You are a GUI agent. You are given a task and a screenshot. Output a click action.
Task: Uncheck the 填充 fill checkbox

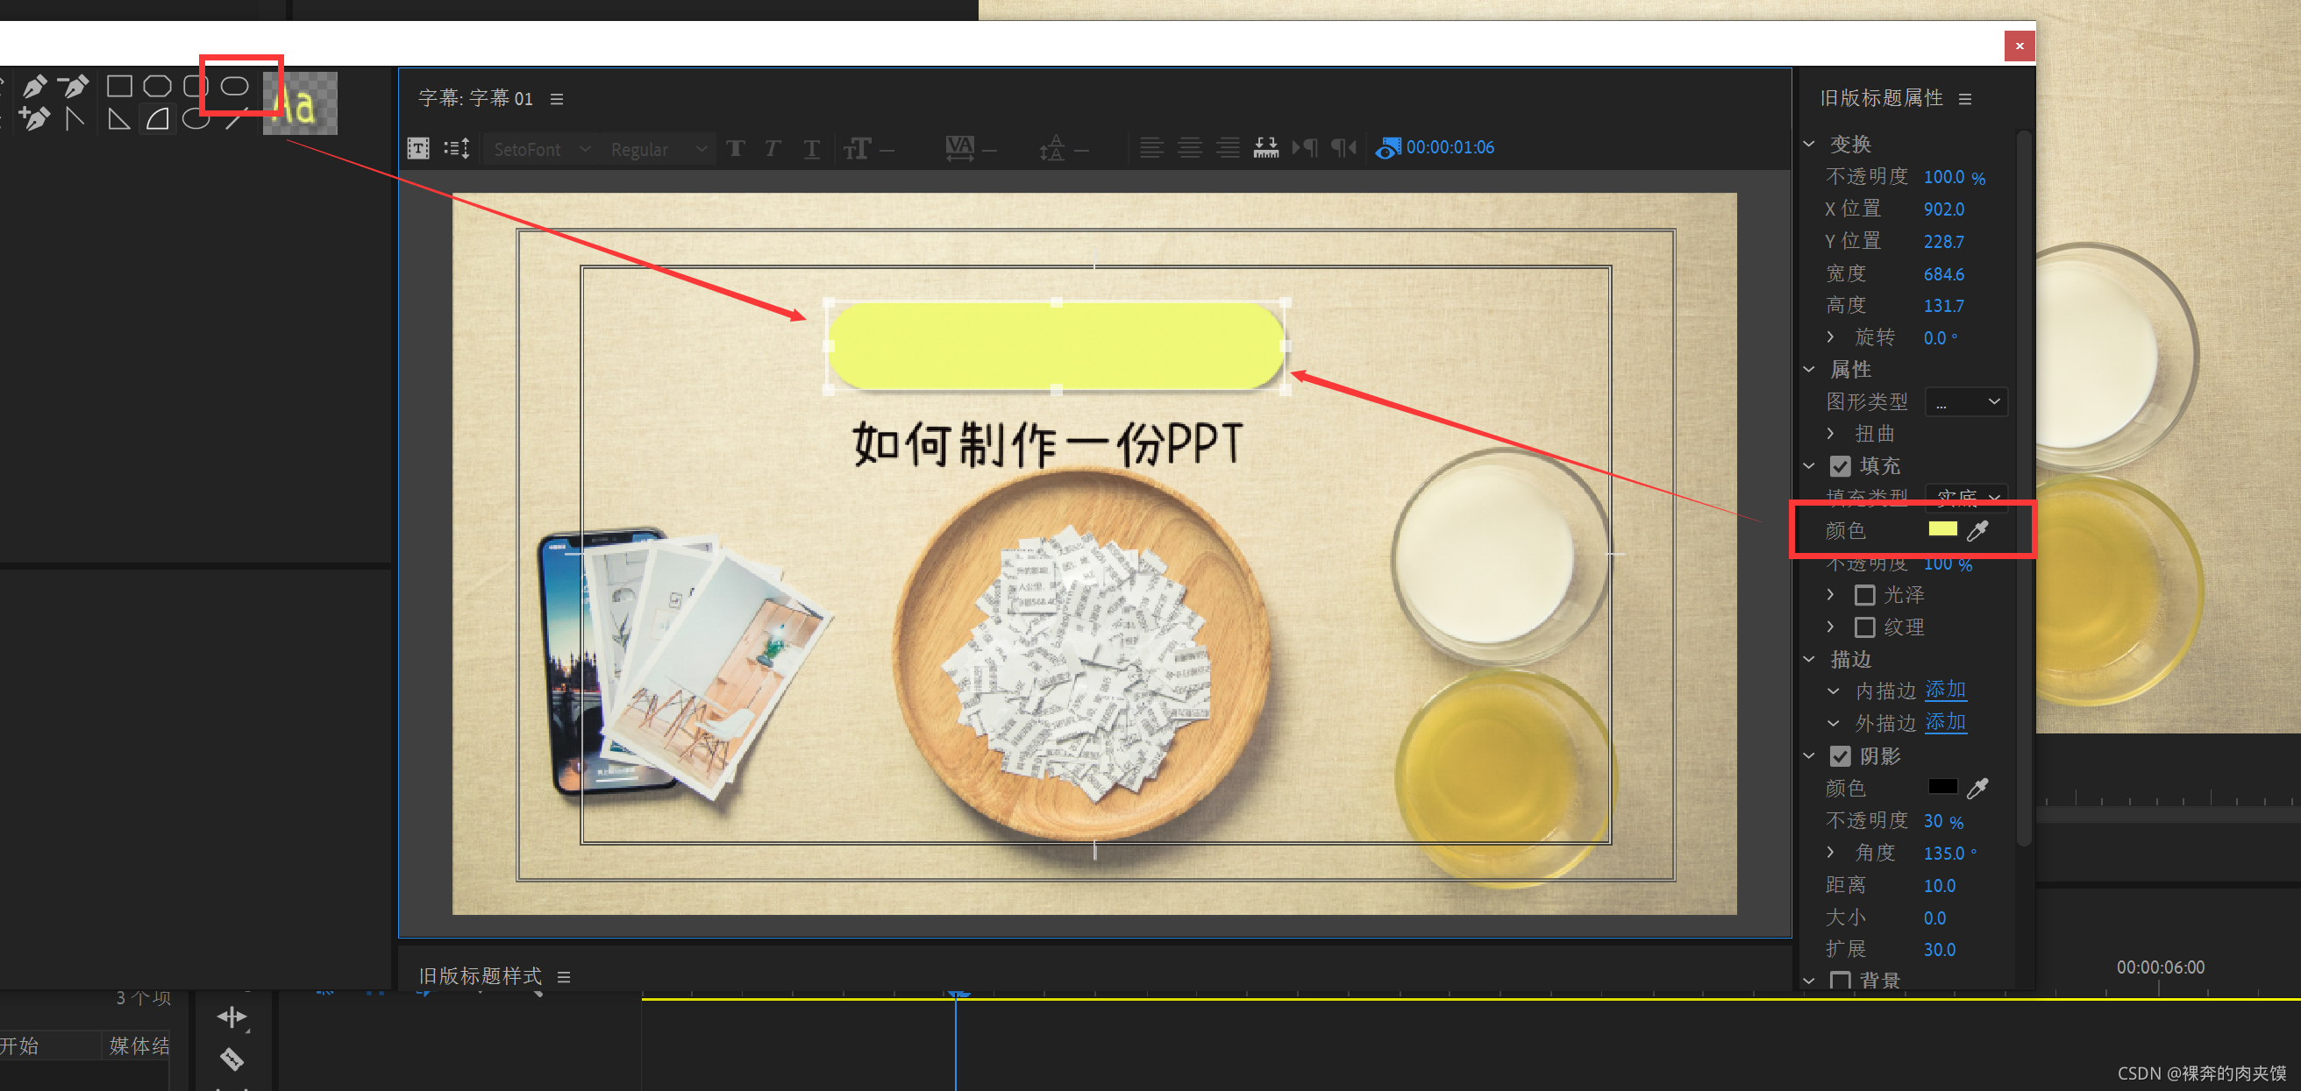[x=1840, y=466]
